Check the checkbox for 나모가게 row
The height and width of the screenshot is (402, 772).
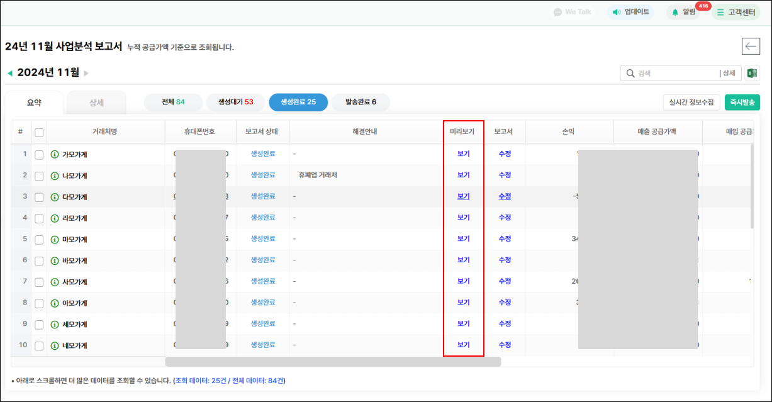tap(39, 176)
